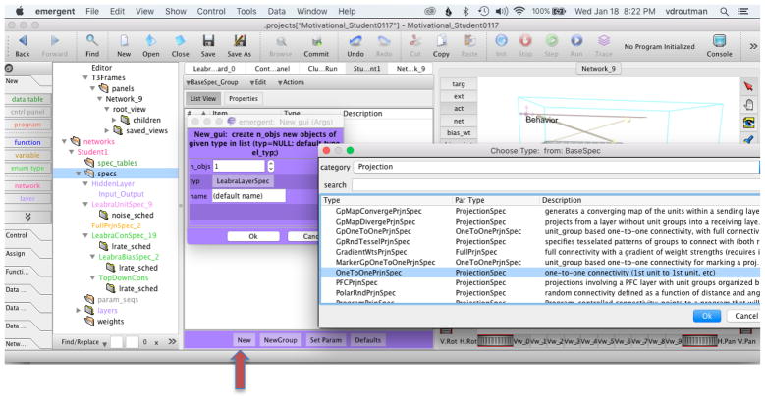Screen dimensions: 765x401
Task: Click the Find magnifier icon
Action: pos(91,41)
